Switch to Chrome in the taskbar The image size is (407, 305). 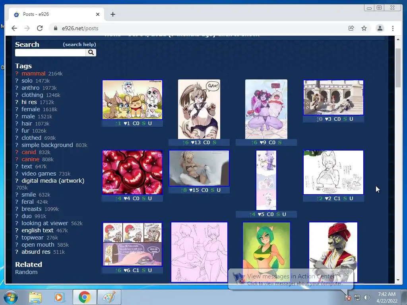[84, 297]
